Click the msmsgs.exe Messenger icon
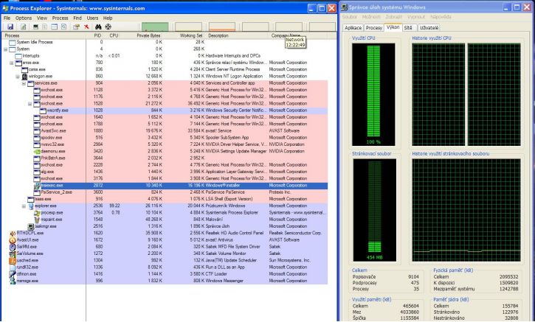535x322 pixels. (x=13, y=281)
